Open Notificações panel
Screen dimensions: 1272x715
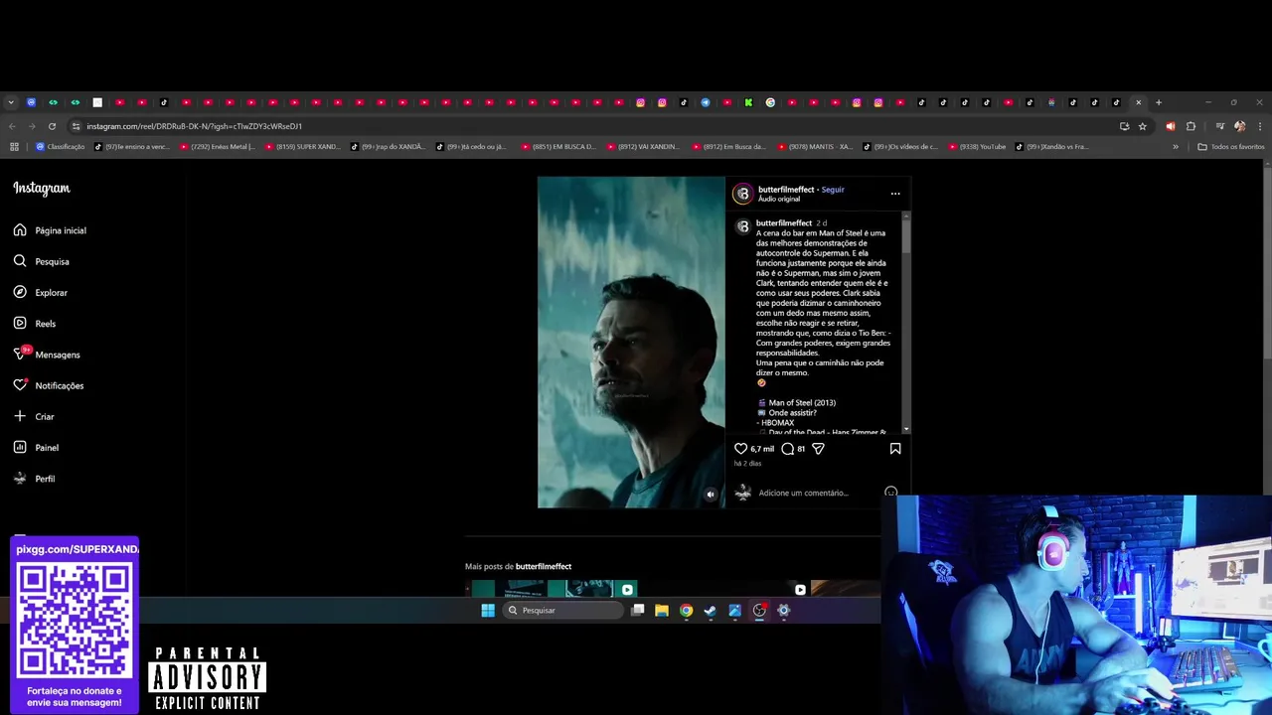[49, 385]
